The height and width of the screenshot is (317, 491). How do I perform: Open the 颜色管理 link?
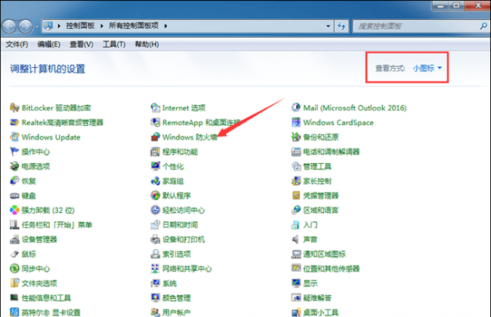[x=176, y=298]
